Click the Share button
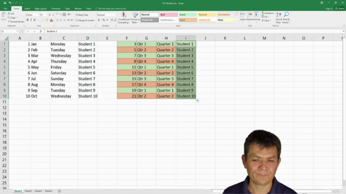This screenshot has height=194, width=346. (340, 9)
